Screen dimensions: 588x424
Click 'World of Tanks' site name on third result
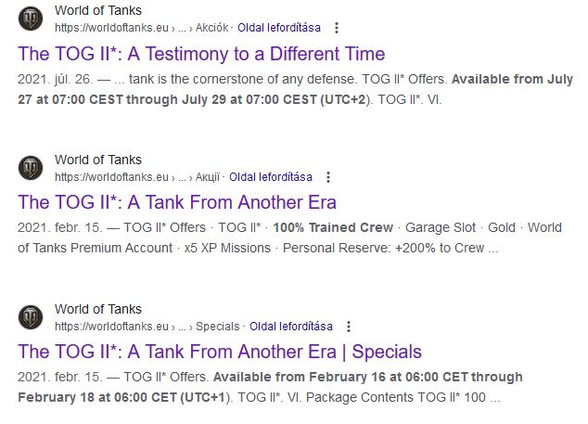point(98,309)
